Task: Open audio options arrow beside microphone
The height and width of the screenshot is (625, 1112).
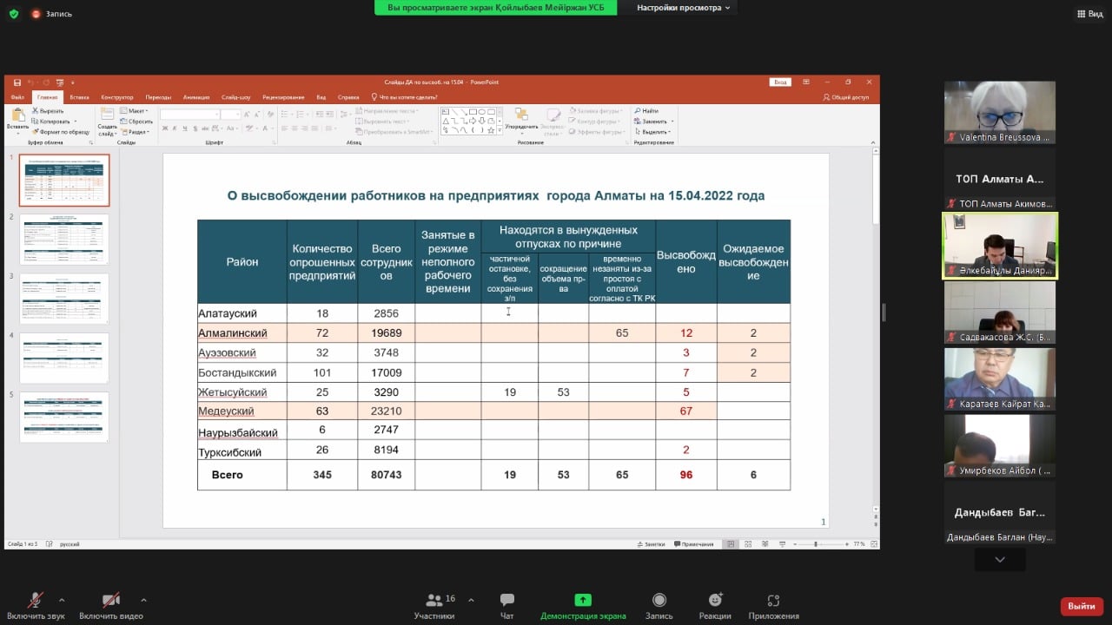Action: pyautogui.click(x=62, y=599)
